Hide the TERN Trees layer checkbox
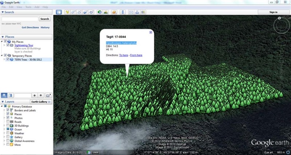291x155 pixels. (8, 59)
